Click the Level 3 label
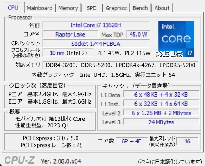Screen dimensions: 205x166 pos(111,122)
